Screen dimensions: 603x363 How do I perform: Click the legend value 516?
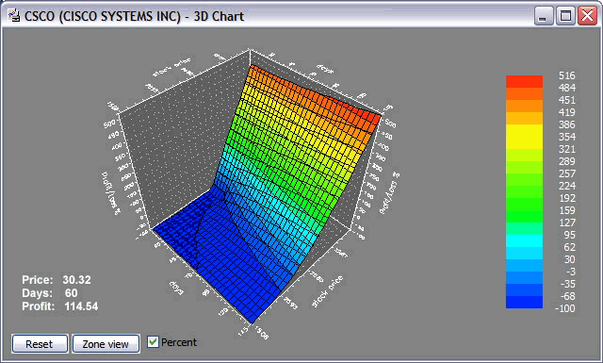click(567, 75)
